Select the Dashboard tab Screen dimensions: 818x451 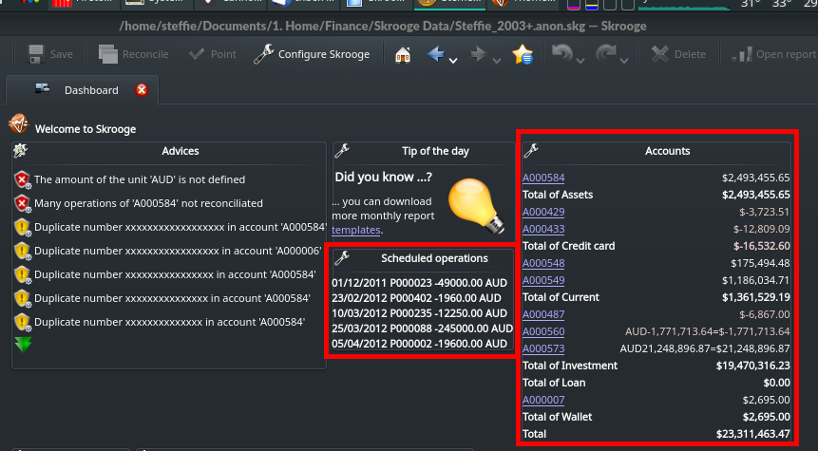coord(82,90)
